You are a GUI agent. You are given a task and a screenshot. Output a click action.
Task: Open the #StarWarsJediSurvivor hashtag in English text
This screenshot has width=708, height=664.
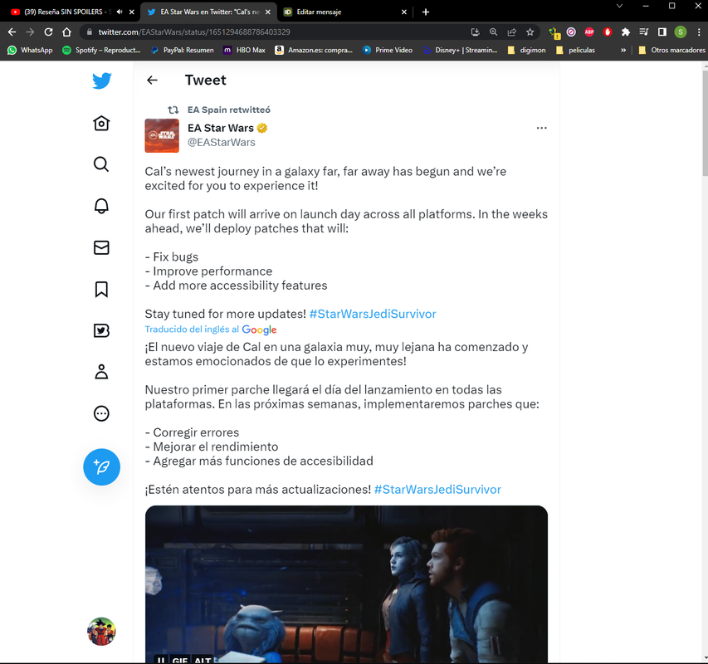point(373,314)
